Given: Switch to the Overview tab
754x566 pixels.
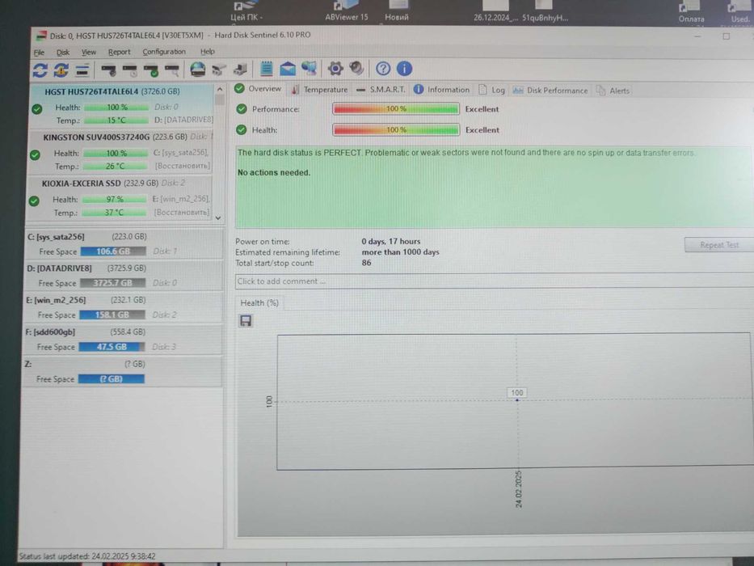Looking at the screenshot, I should point(259,89).
